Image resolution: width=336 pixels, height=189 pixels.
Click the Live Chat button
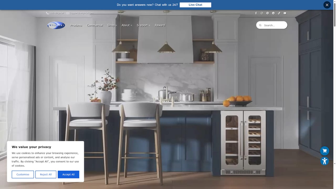[x=195, y=5]
